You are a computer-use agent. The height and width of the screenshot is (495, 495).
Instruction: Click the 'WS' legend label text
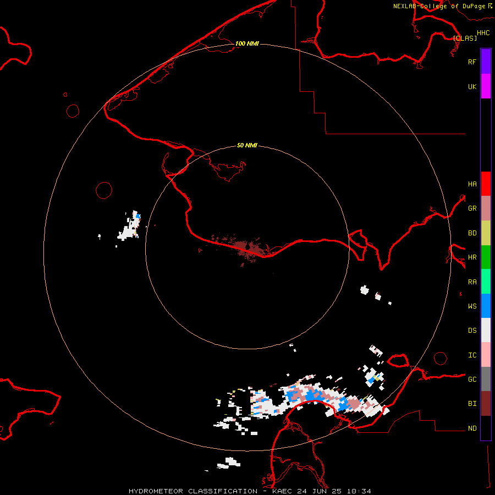coord(472,306)
